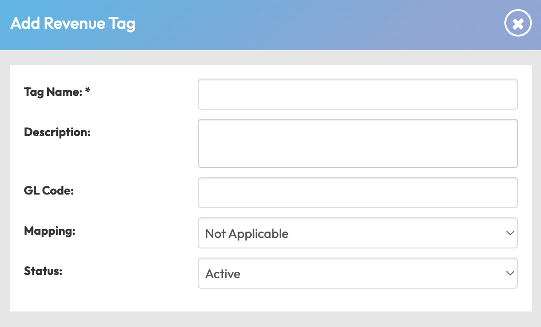This screenshot has height=327, width=541.
Task: Click the GL Code label
Action: pyautogui.click(x=49, y=191)
